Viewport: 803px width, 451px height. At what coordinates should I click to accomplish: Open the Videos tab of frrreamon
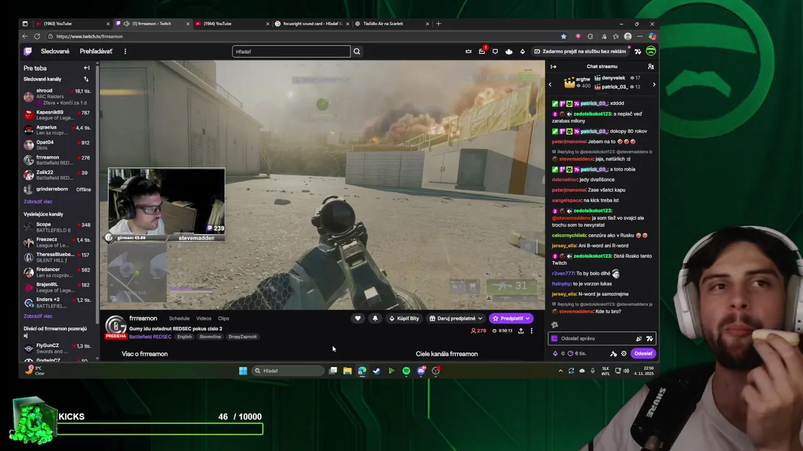(x=204, y=318)
